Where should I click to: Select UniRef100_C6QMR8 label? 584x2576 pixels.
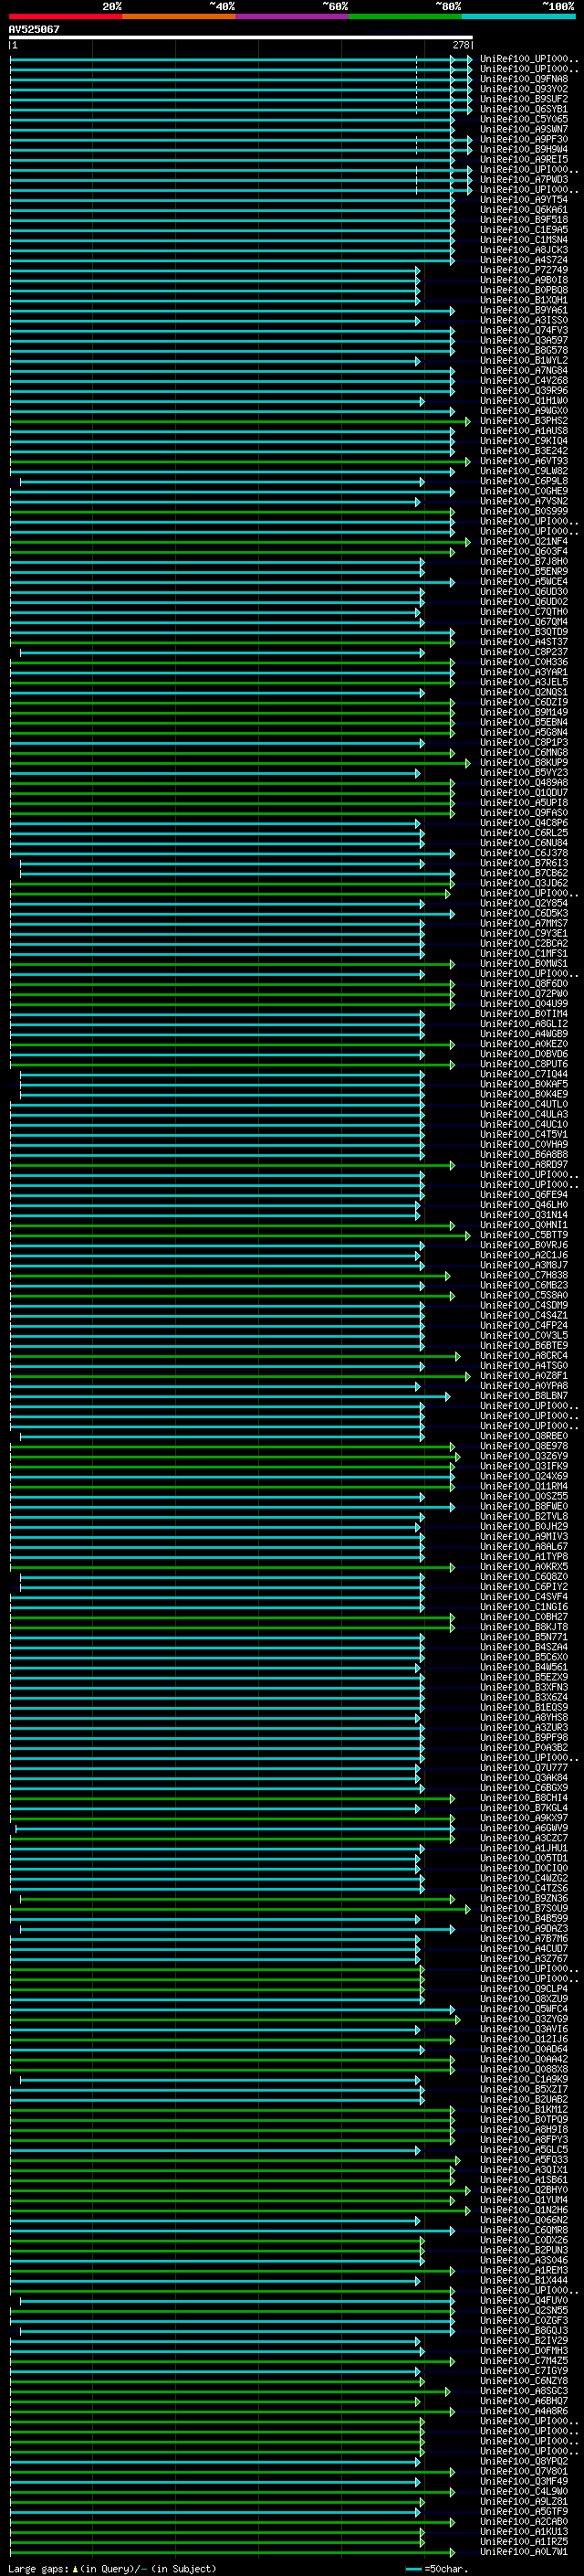pyautogui.click(x=524, y=2229)
